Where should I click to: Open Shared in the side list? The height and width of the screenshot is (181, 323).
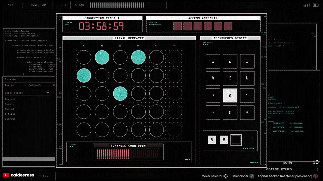point(9,109)
